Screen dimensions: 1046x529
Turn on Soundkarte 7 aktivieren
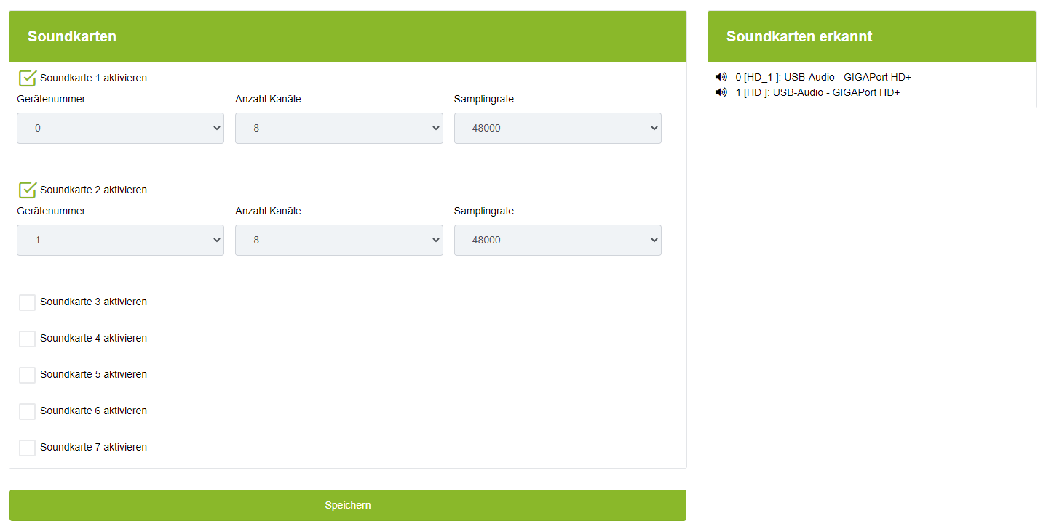[x=28, y=448]
